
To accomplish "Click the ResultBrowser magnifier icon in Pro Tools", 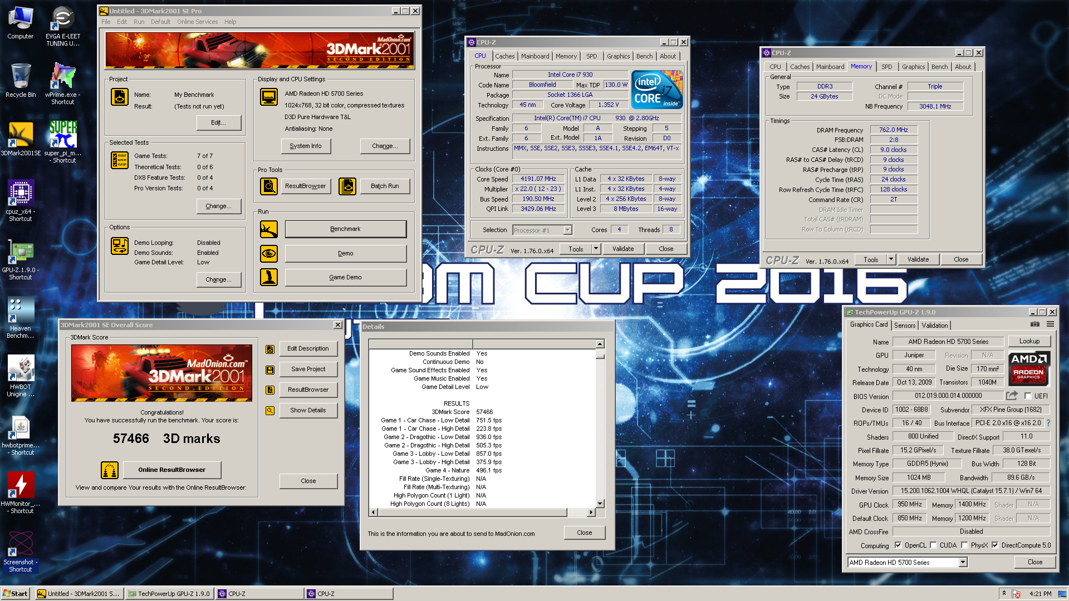I will click(x=269, y=186).
